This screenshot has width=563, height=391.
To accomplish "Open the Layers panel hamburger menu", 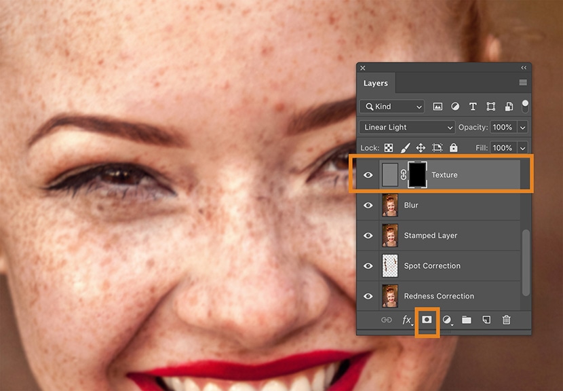I will 523,83.
